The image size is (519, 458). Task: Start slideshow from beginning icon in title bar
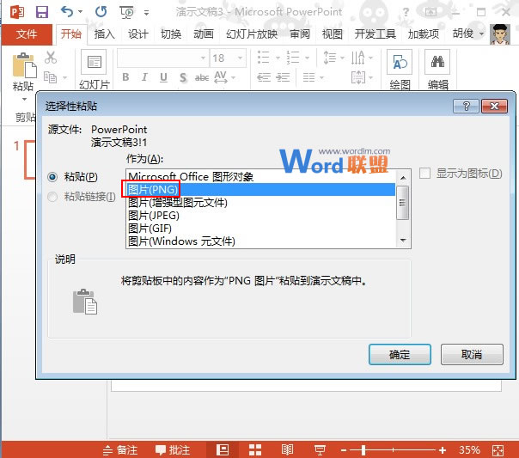tap(126, 12)
